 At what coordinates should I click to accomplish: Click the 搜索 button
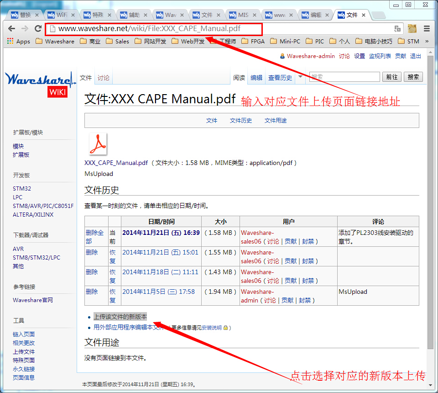point(413,77)
